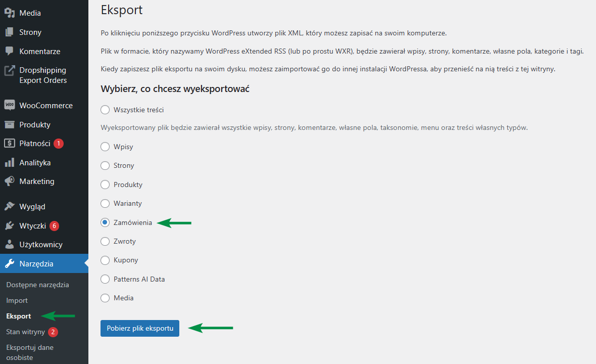
Task: Pick the Zwroty radio option
Action: coord(105,241)
